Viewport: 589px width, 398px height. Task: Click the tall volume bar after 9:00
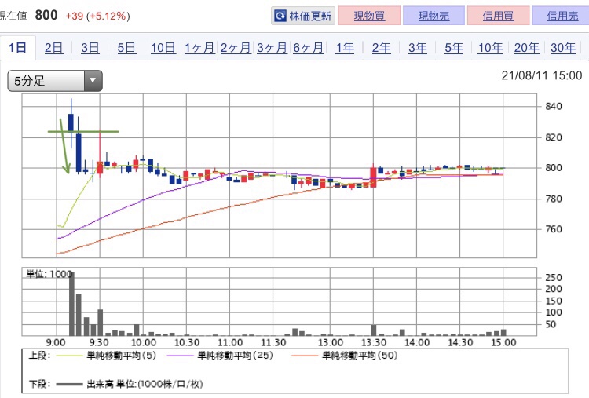71,304
